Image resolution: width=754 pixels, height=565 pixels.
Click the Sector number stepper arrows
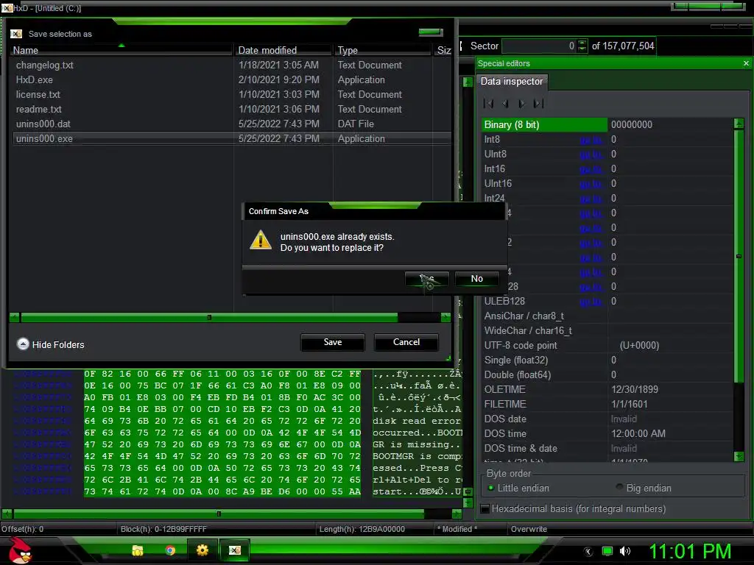pyautogui.click(x=582, y=46)
